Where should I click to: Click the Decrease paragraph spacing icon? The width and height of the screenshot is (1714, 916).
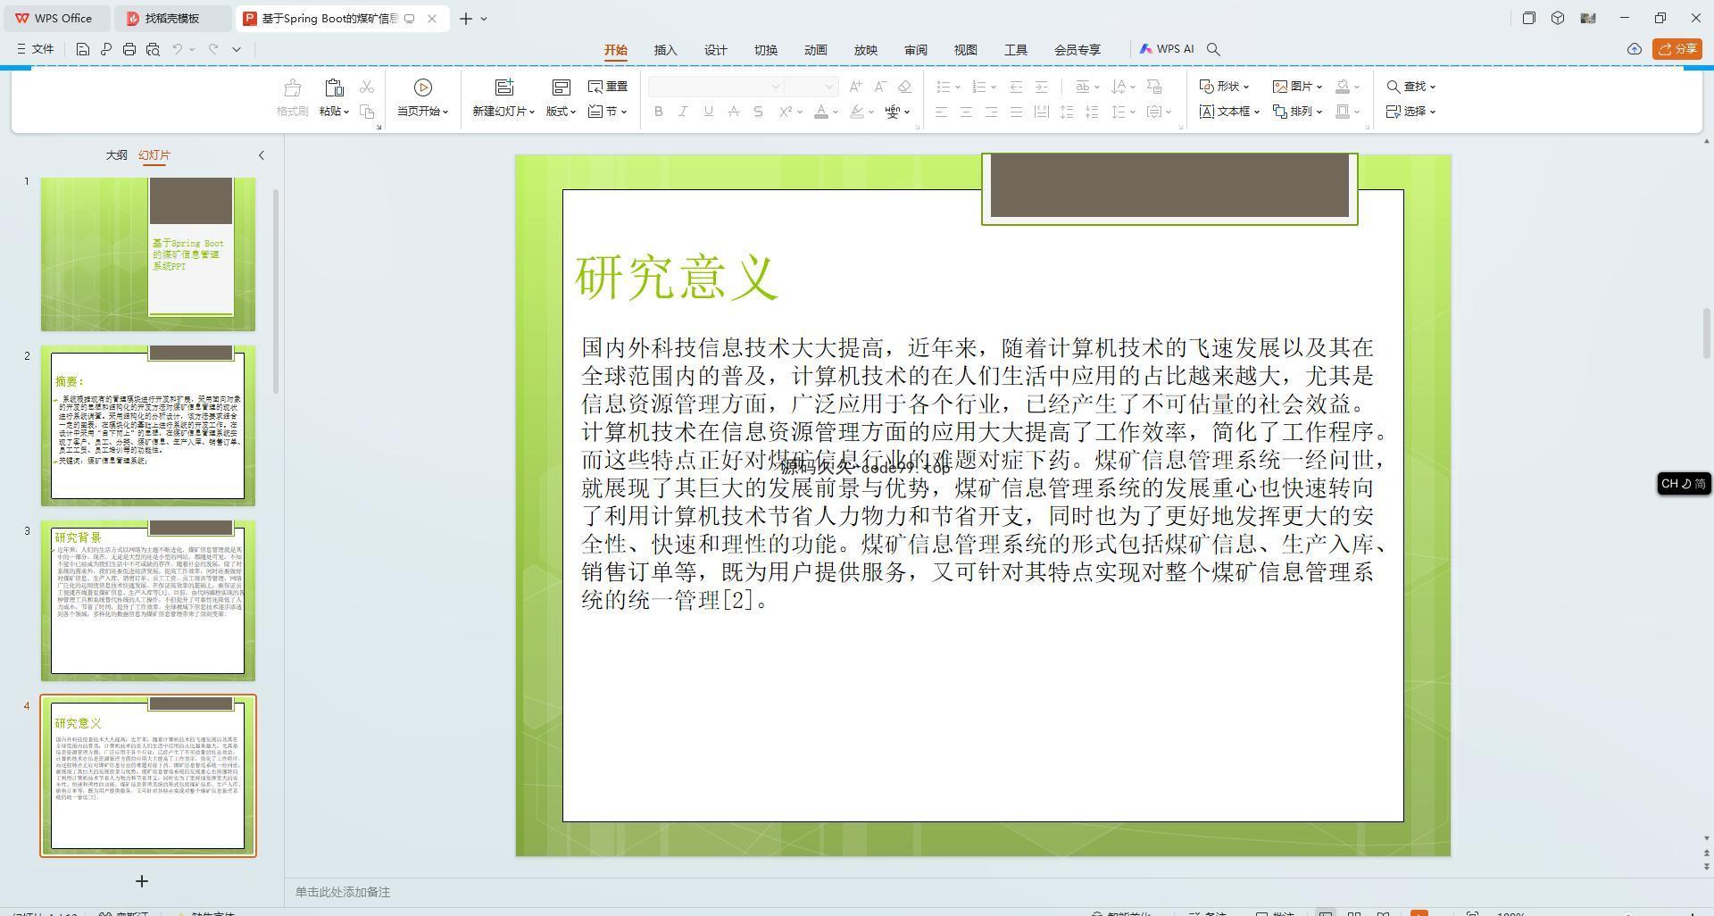point(1092,112)
